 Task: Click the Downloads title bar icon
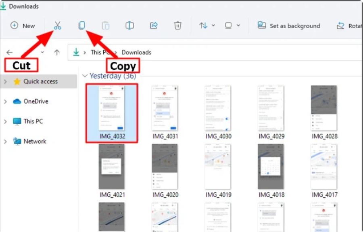(x=3, y=6)
